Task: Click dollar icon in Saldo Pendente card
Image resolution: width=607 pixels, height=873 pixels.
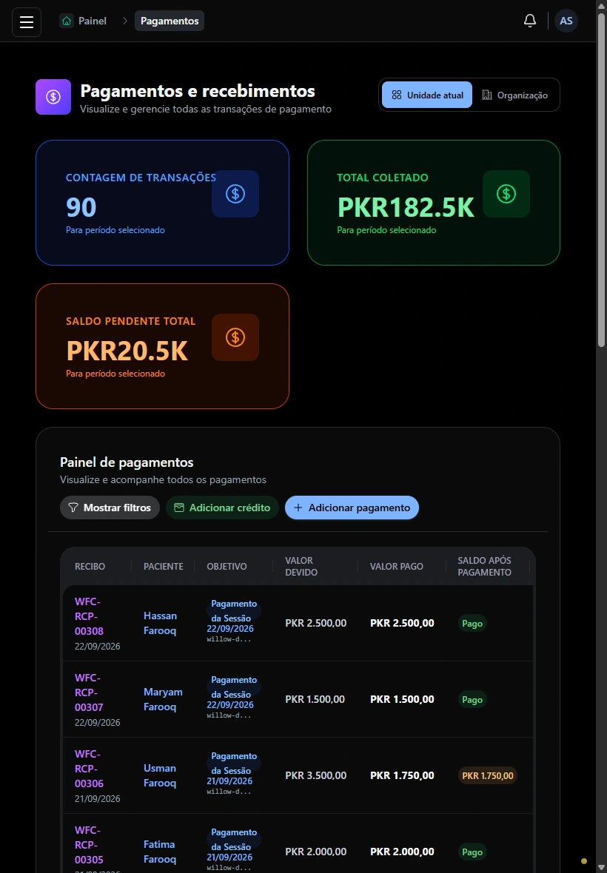Action: point(235,337)
